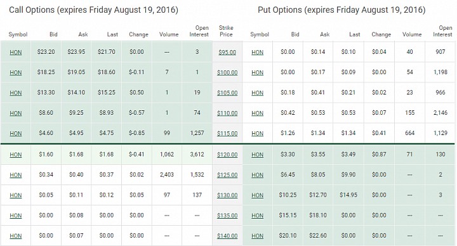
Task: Open the $125.00 strike price link
Action: point(227,175)
